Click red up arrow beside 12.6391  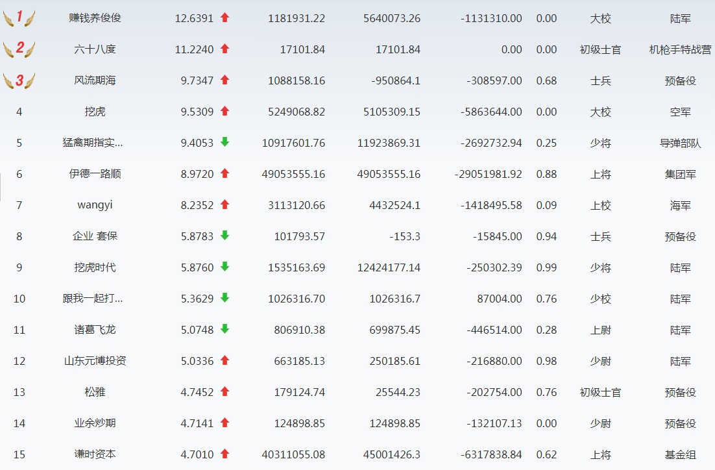tap(224, 18)
